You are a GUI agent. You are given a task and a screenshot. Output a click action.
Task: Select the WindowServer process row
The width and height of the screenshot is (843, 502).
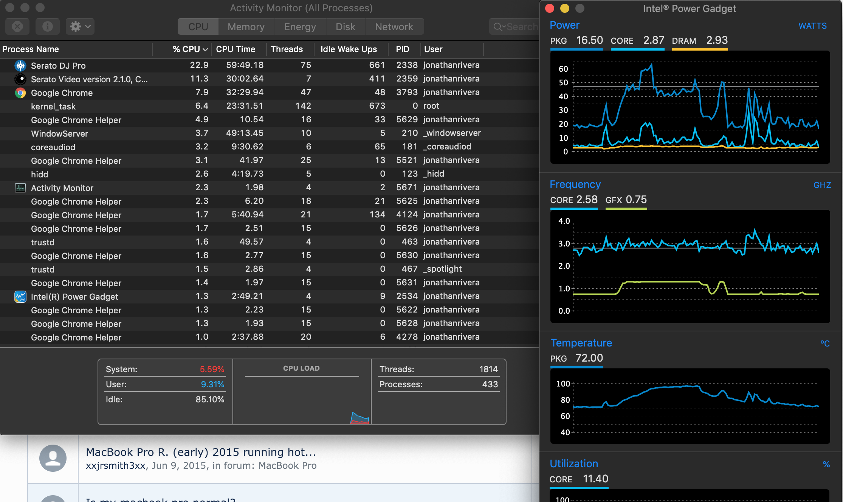tap(269, 133)
